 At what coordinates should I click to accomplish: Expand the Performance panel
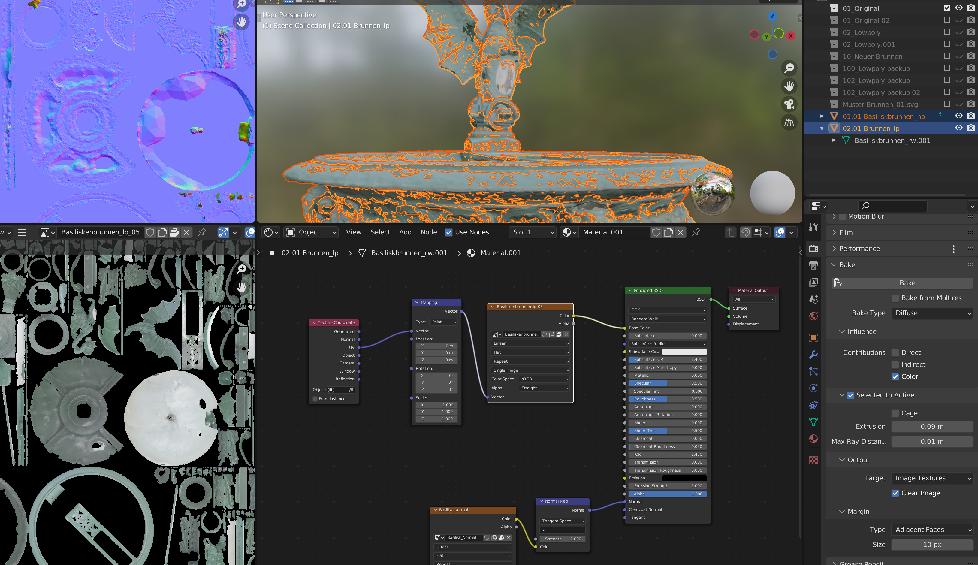(x=859, y=248)
